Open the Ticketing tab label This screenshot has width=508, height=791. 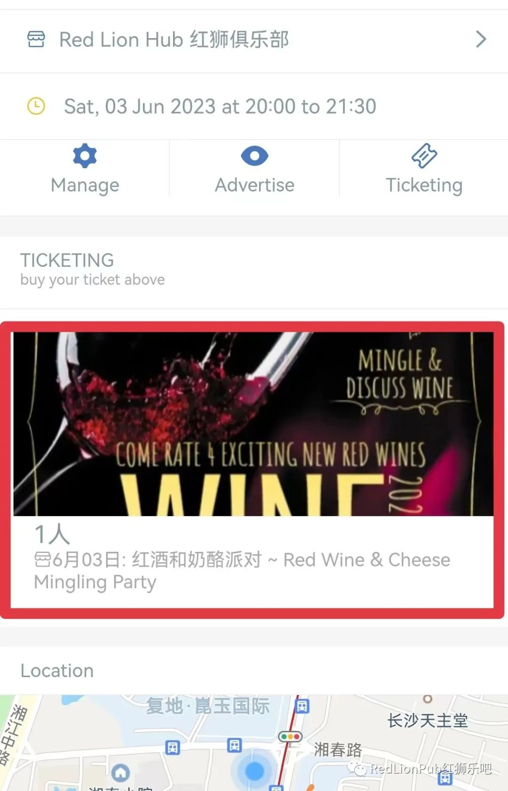click(x=424, y=185)
